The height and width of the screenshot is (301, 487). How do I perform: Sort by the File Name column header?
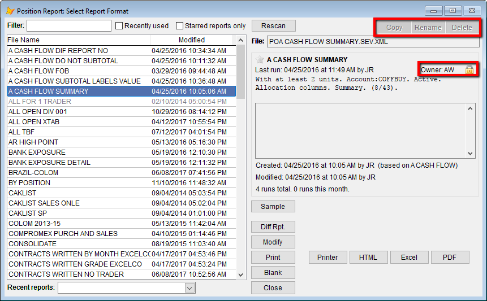click(x=79, y=40)
